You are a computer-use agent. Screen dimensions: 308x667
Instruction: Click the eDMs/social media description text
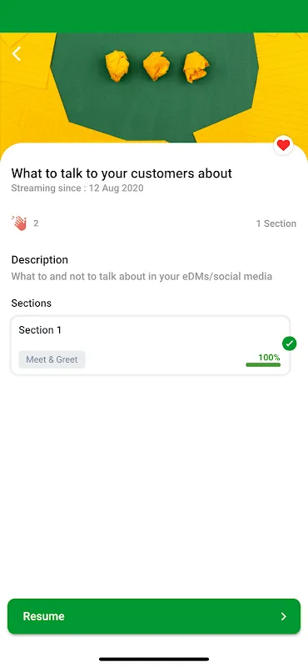[x=142, y=277]
